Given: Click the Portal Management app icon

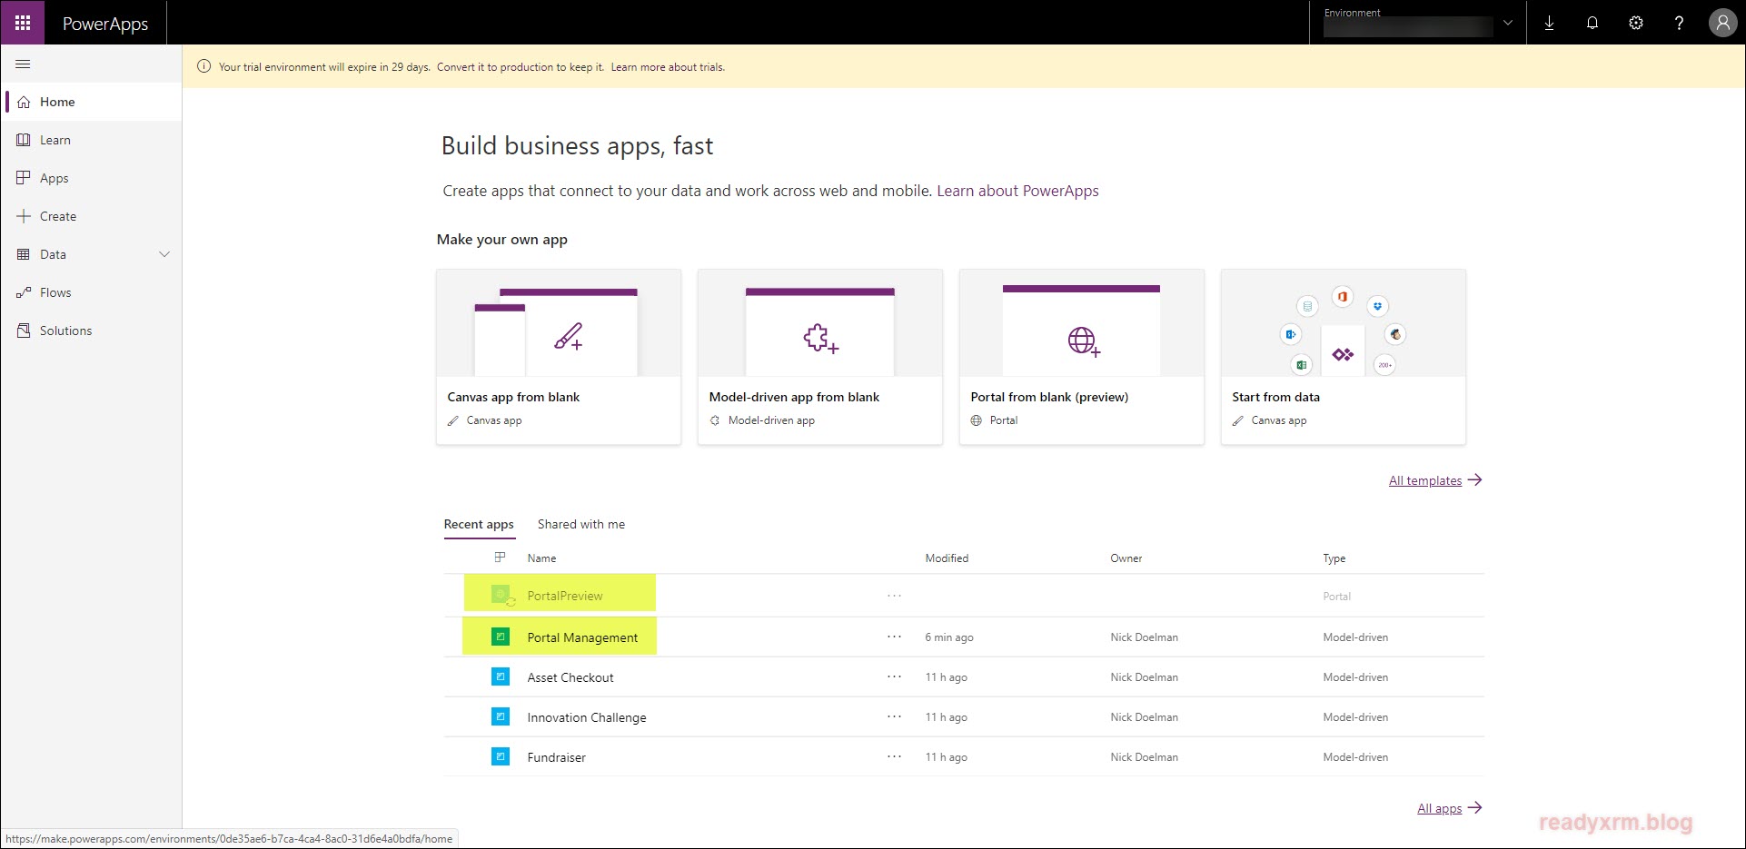Looking at the screenshot, I should click(x=501, y=637).
